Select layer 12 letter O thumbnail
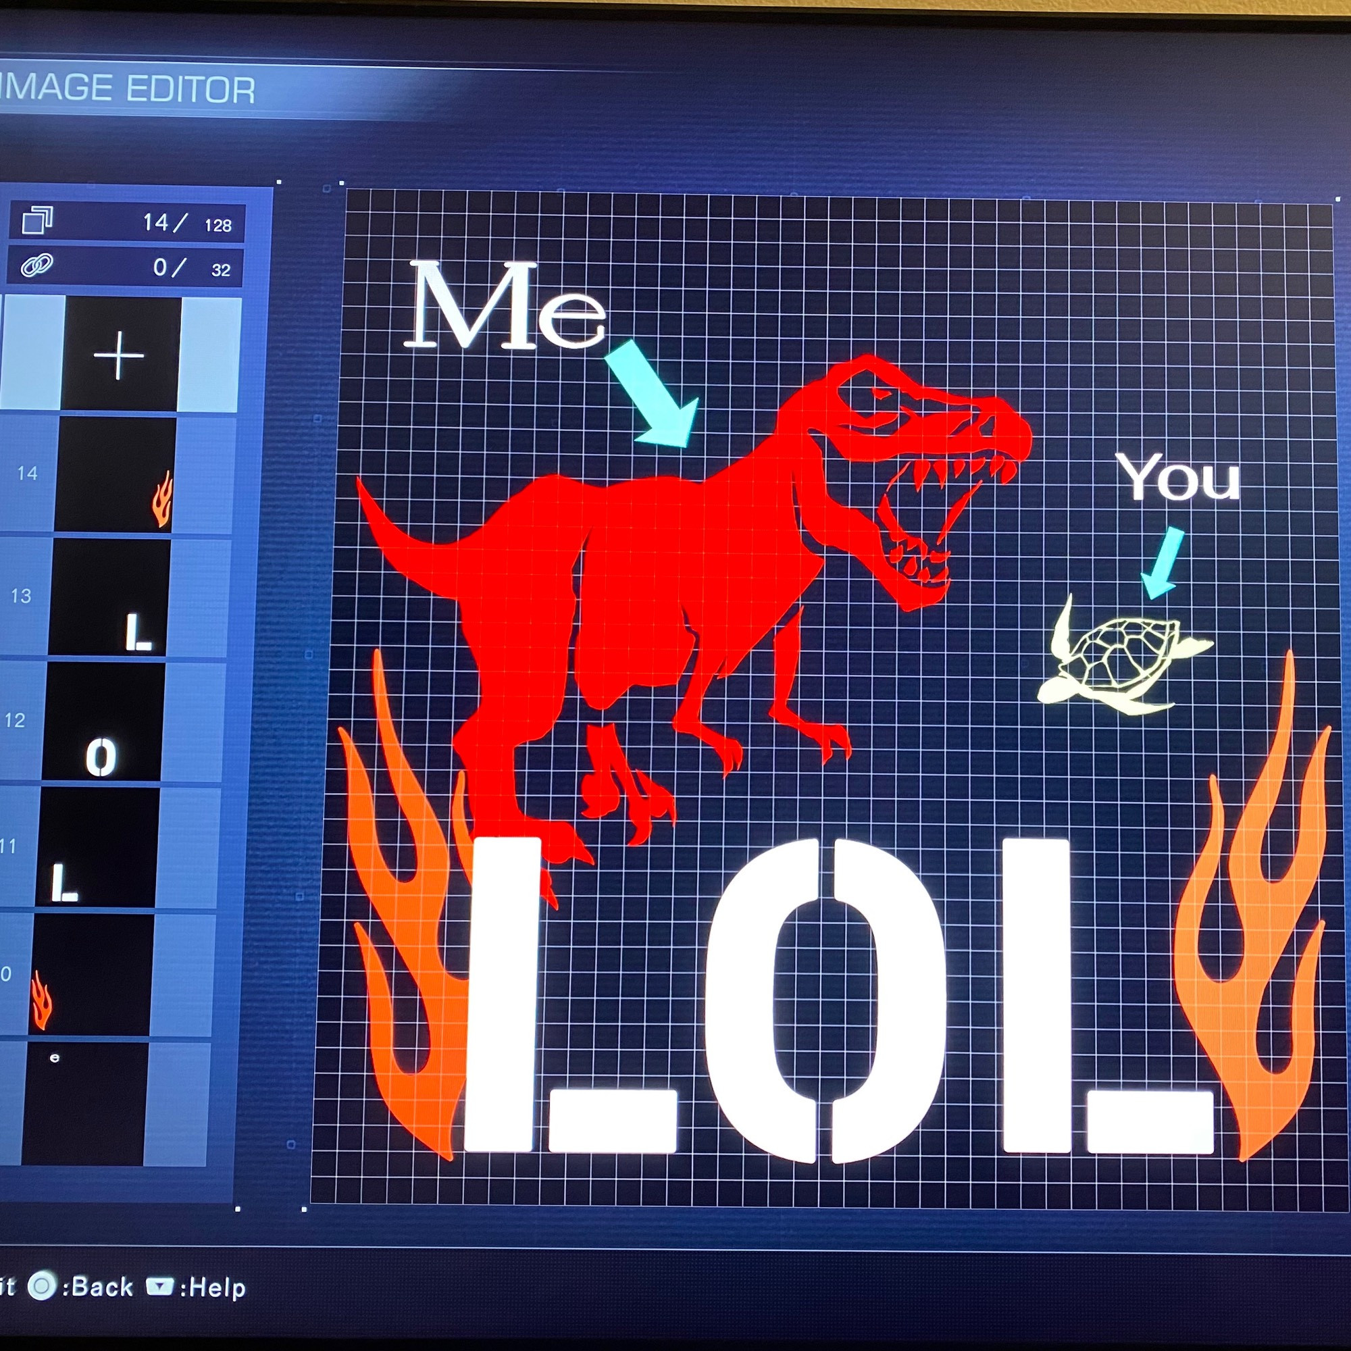This screenshot has height=1351, width=1351. [x=103, y=721]
